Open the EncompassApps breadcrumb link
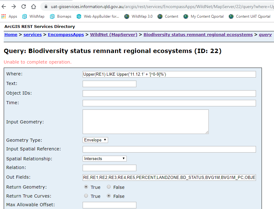This screenshot has height=209, width=274. pos(66,34)
